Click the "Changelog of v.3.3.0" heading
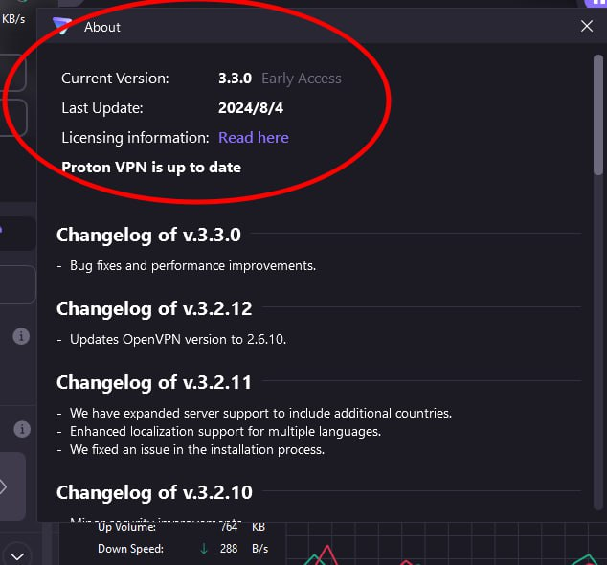This screenshot has width=607, height=565. pyautogui.click(x=148, y=234)
